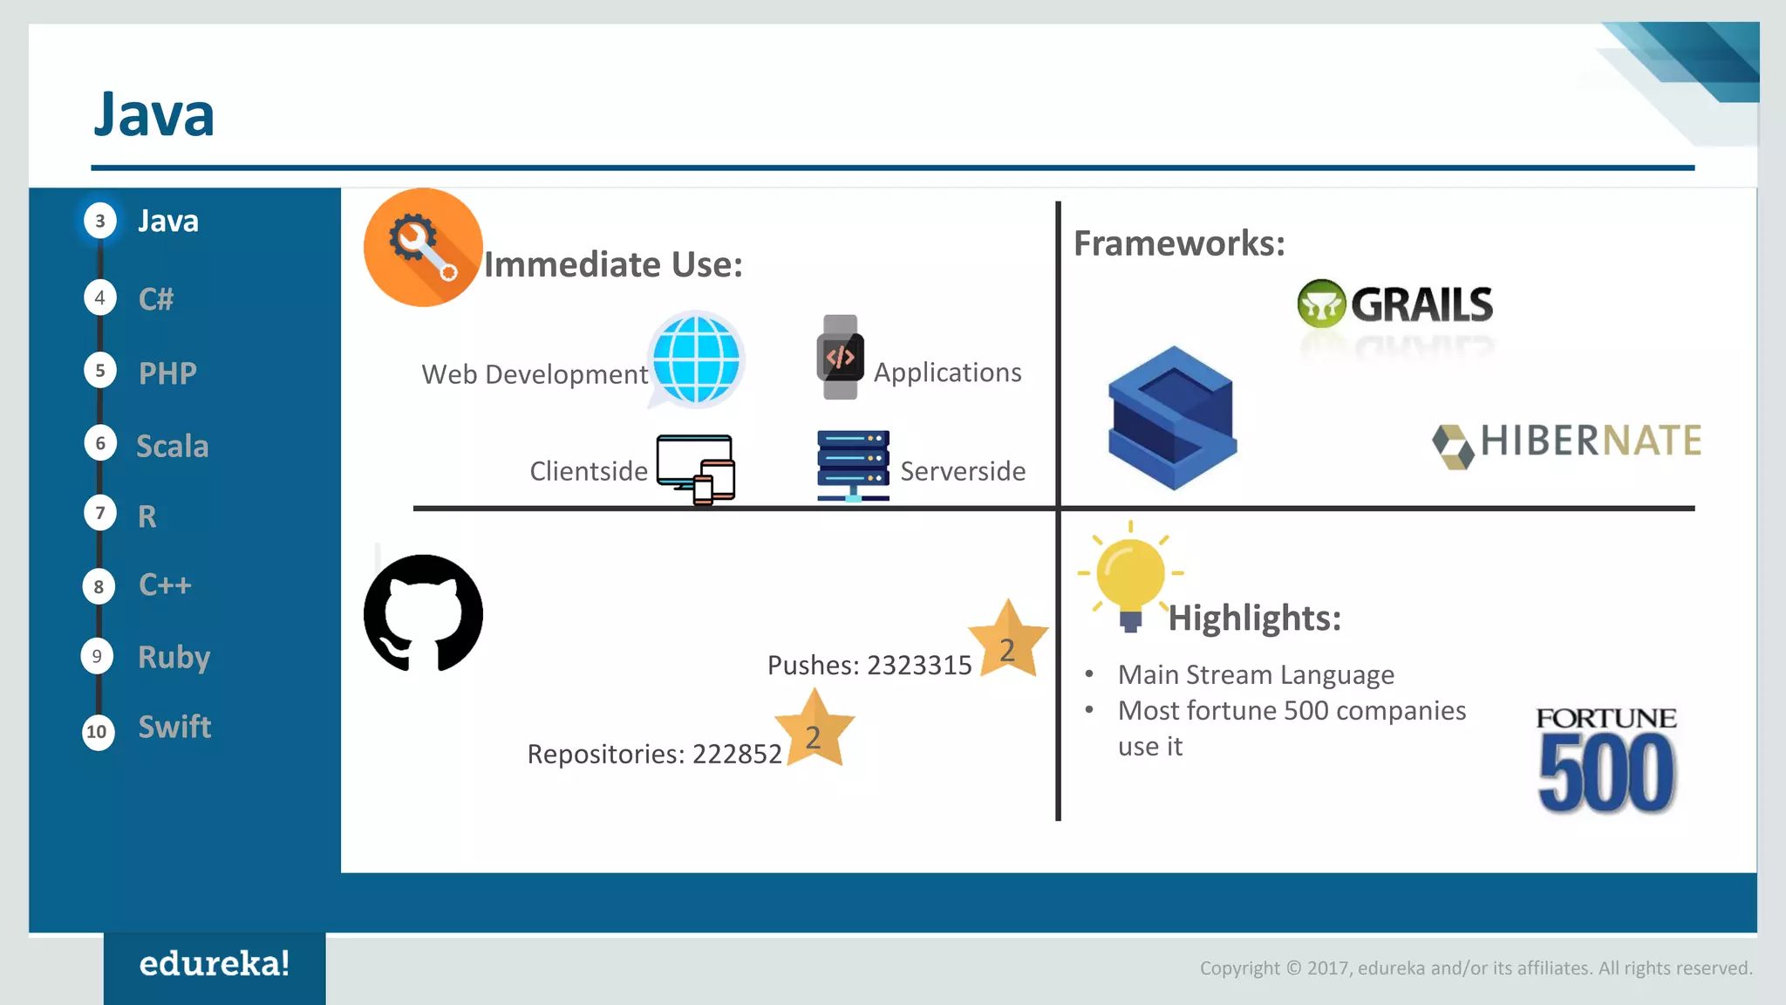The height and width of the screenshot is (1005, 1786).
Task: Click the Main Stream Language bullet
Action: pyautogui.click(x=1256, y=675)
